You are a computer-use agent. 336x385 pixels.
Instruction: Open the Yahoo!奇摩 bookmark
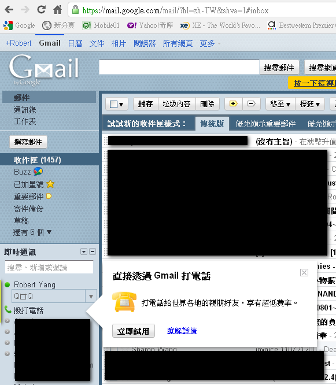tap(150, 25)
